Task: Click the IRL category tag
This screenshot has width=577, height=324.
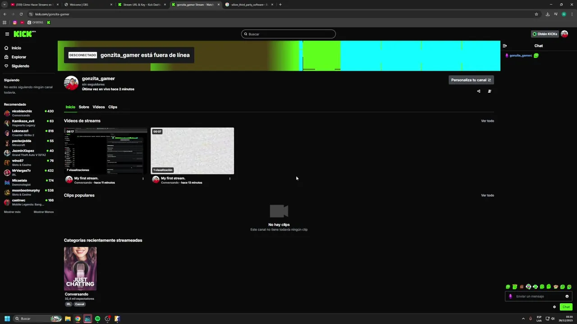Action: (69, 304)
